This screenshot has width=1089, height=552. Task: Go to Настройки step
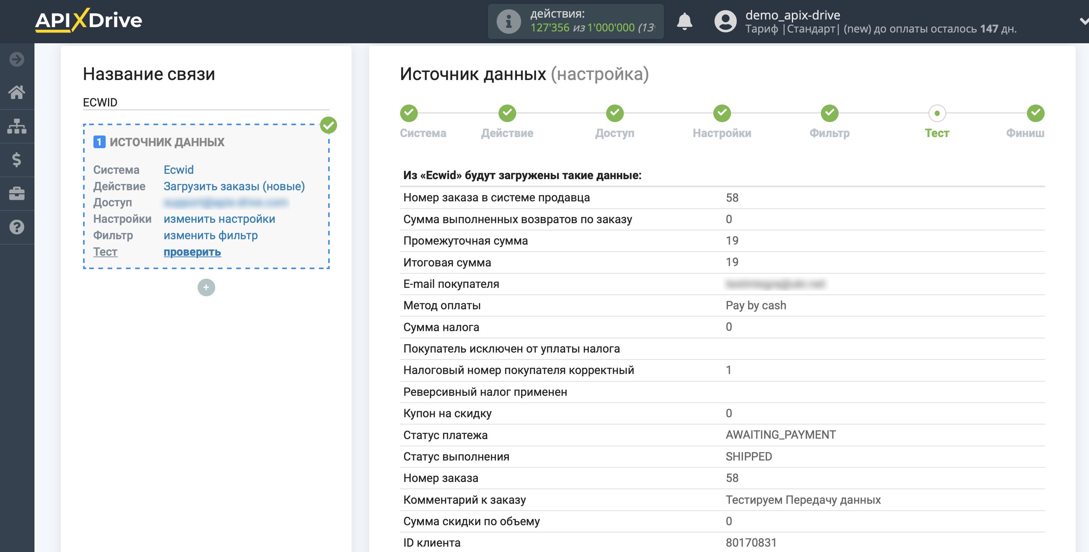722,113
